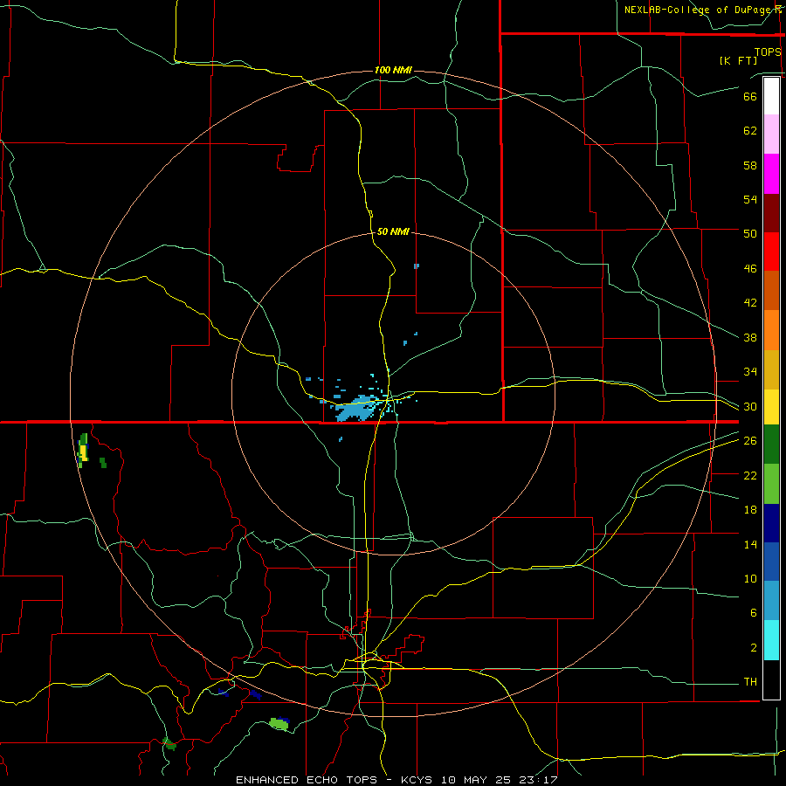Image resolution: width=786 pixels, height=786 pixels.
Task: Click the light blue legend swatch
Action: tap(771, 601)
